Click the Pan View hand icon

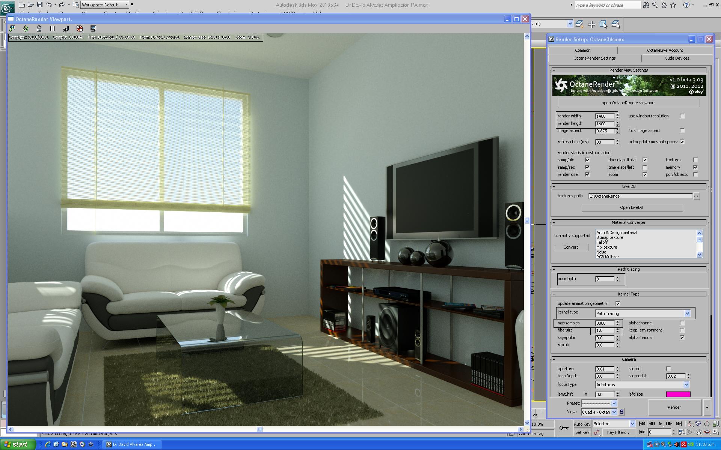tap(698, 432)
